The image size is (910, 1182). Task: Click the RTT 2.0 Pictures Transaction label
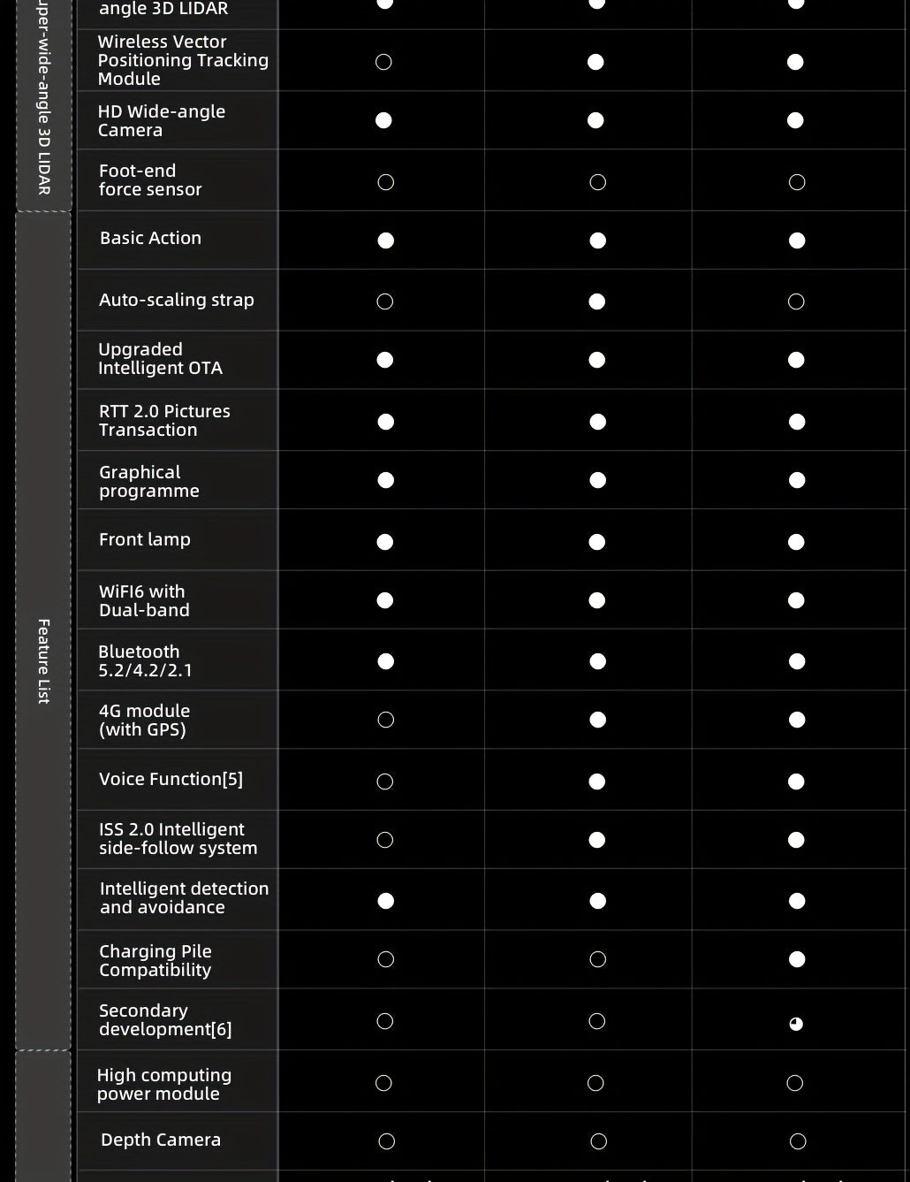164,421
